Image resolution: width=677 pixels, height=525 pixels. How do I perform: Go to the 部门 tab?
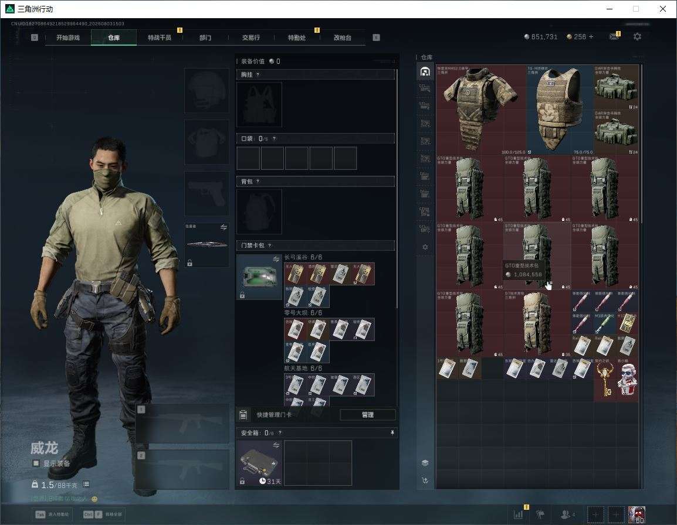tap(205, 37)
